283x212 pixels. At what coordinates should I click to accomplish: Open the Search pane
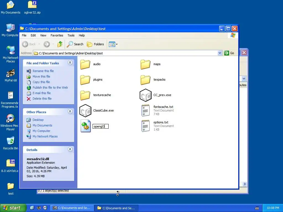tap(75, 44)
